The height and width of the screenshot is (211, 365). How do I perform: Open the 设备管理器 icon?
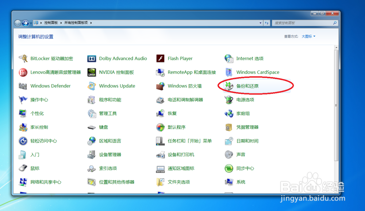pyautogui.click(x=92, y=155)
